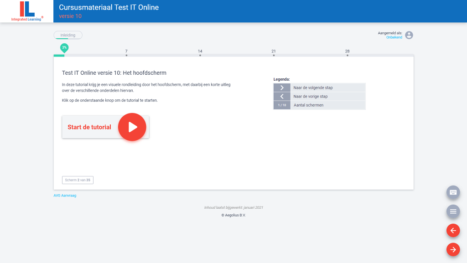Click the red forward arrow icon
Viewport: 467px width, 263px height.
(x=453, y=249)
